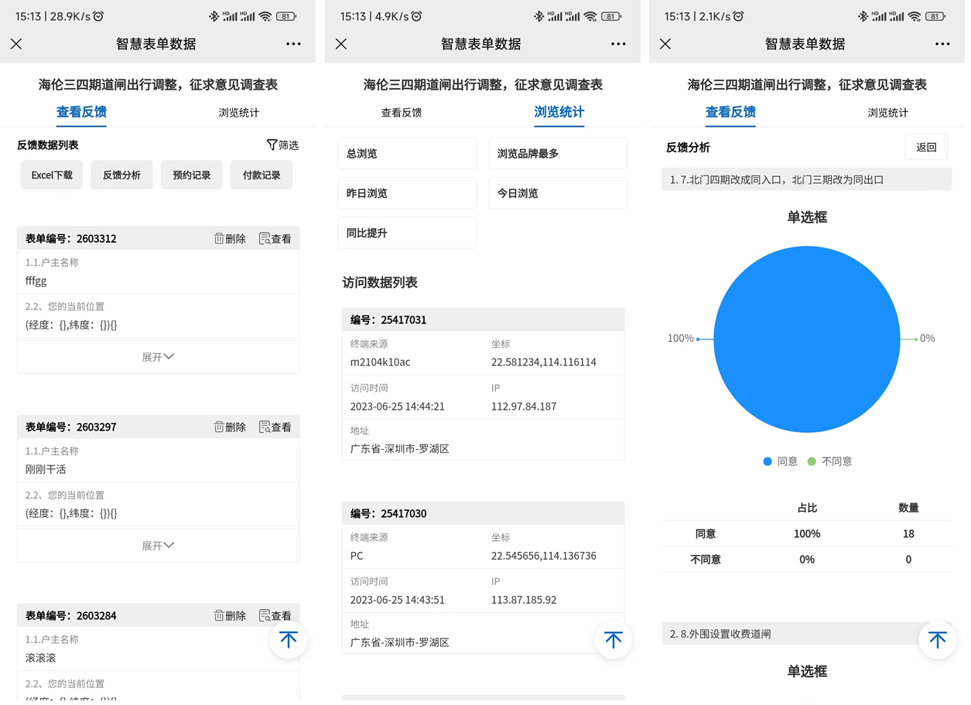Toggle the 同意 legend item in the chart
971x705 pixels.
pos(781,461)
